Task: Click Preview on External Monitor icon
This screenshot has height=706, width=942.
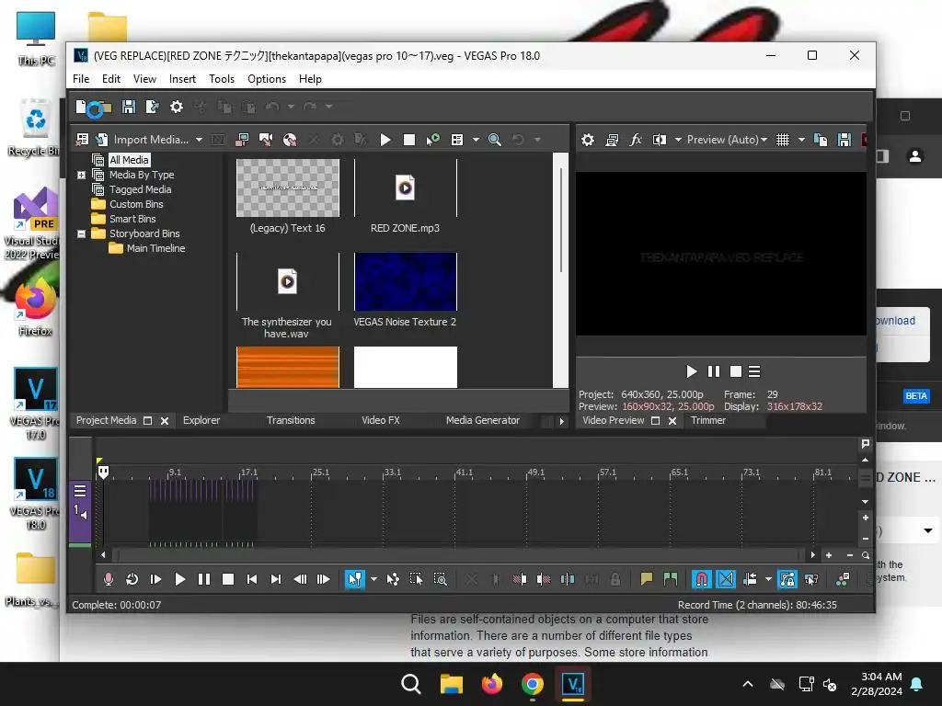Action: (612, 140)
